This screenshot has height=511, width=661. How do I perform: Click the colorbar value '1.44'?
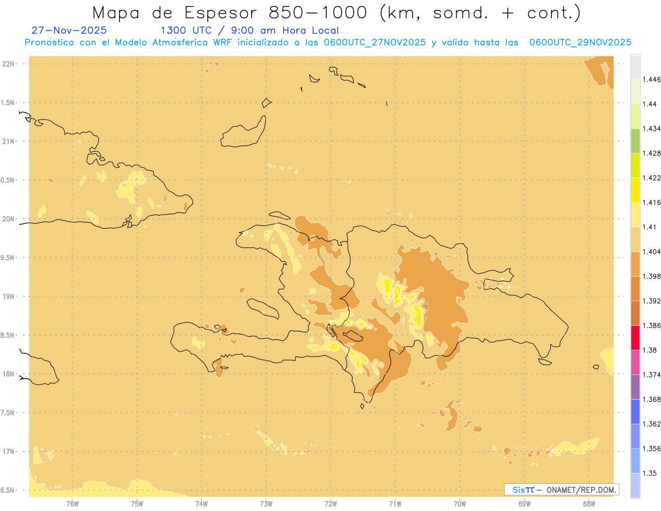650,104
